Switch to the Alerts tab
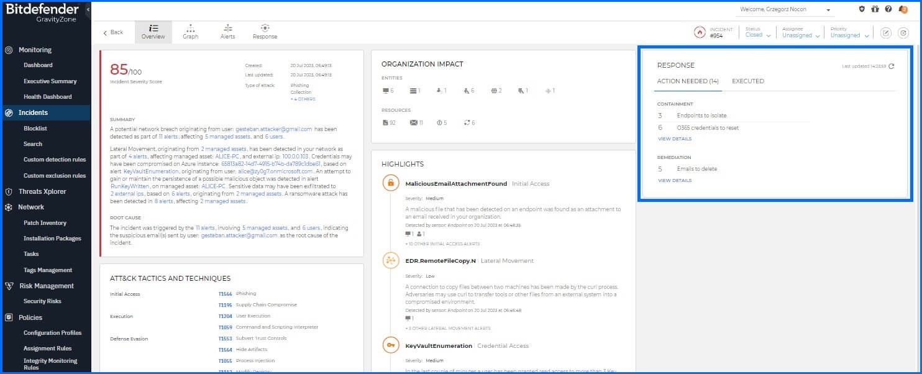This screenshot has height=374, width=922. pos(228,32)
